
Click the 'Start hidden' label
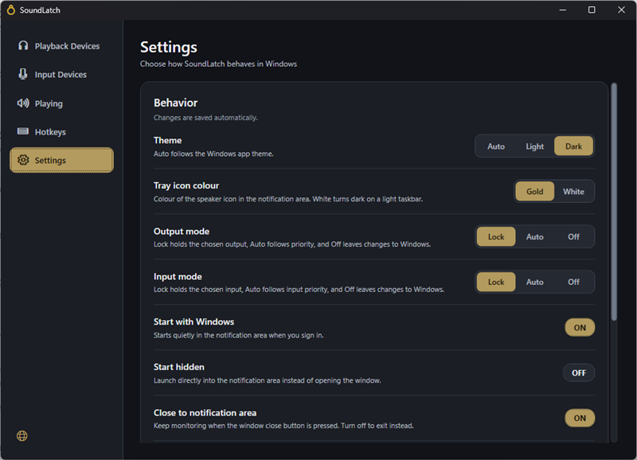[178, 367]
